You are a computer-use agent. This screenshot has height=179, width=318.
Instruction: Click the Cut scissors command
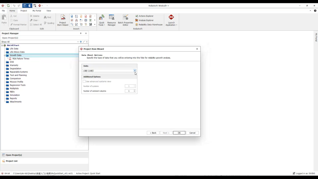[x=13, y=16]
